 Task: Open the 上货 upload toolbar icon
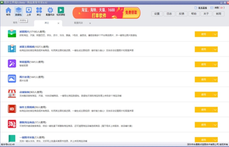point(29,12)
